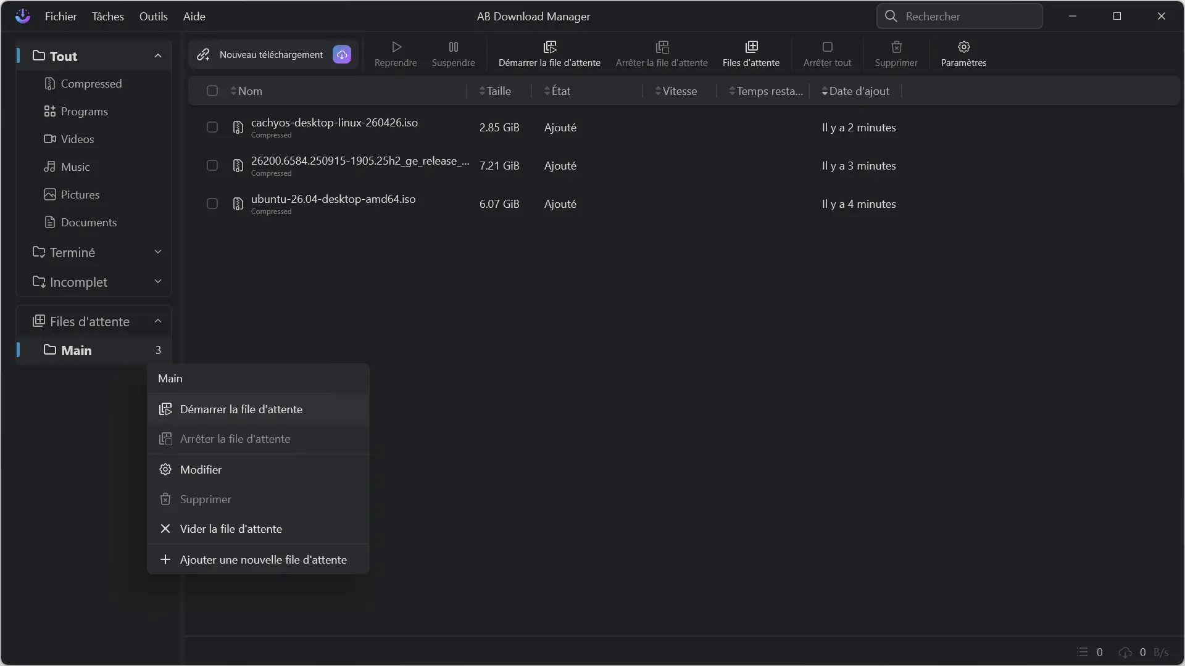
Task: Select the Compressed category
Action: (94, 83)
